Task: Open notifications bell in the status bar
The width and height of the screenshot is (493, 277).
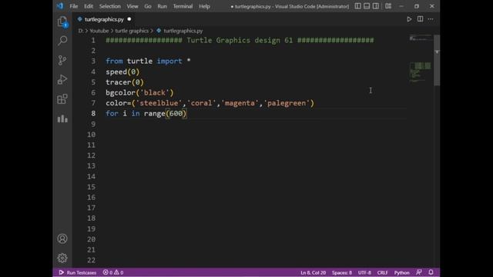Action: 431,272
